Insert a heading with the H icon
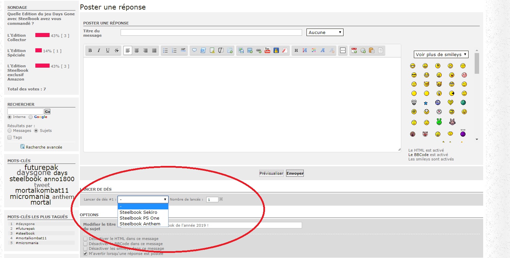 296,50
